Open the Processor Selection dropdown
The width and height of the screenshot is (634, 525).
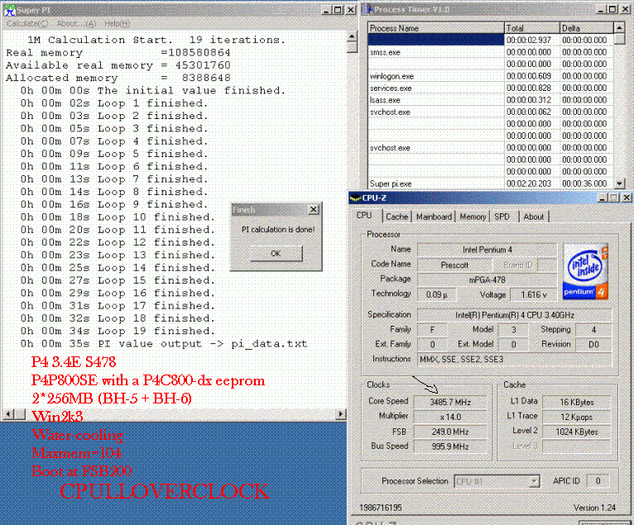pos(534,481)
